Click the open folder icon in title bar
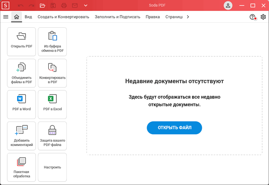The height and width of the screenshot is (185, 269). 42,5
